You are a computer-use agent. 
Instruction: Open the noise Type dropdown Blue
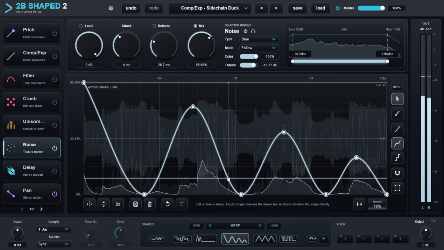pyautogui.click(x=259, y=39)
